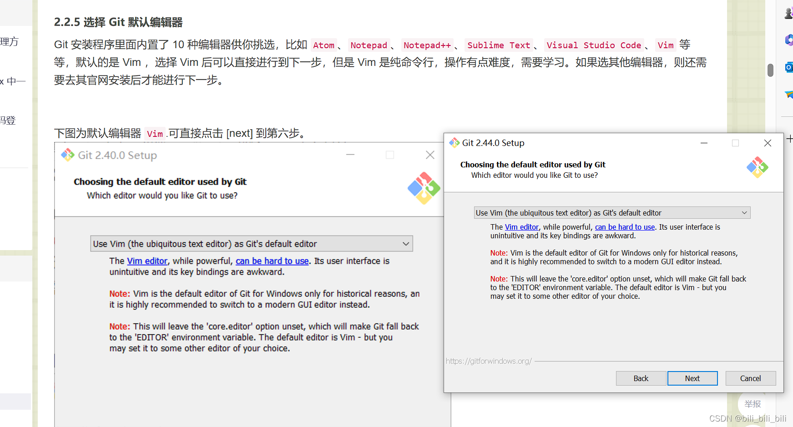
Task: Click the page scrollbar thumb
Action: [x=770, y=70]
